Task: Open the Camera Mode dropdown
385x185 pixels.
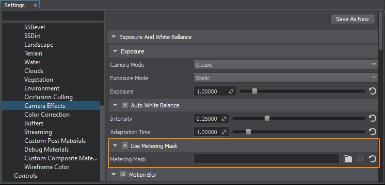Action: (x=286, y=65)
